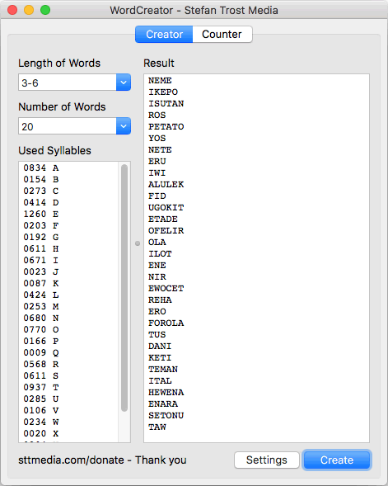Click the result word IKEPO
Screen dimensions: 388x486
pos(163,92)
